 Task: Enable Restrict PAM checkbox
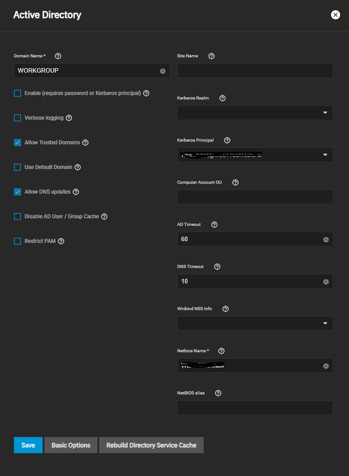(17, 241)
